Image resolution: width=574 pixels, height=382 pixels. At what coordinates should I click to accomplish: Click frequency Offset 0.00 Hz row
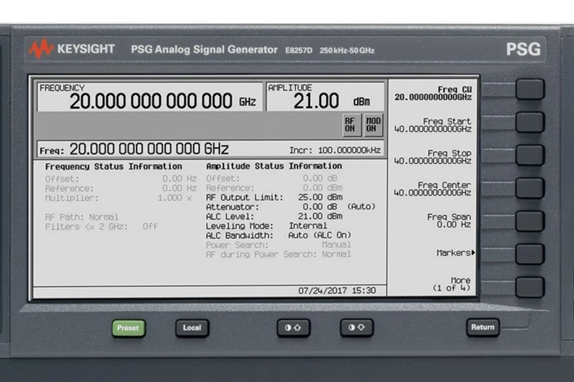pos(121,179)
